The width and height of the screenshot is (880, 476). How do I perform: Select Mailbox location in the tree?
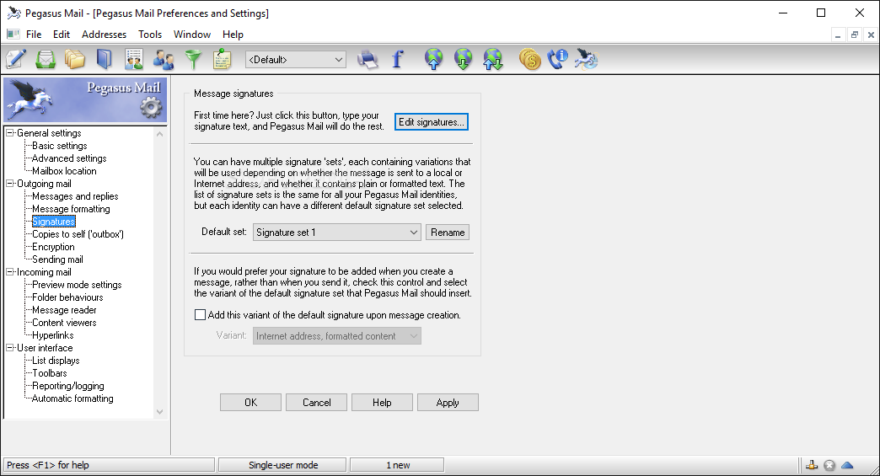point(64,171)
